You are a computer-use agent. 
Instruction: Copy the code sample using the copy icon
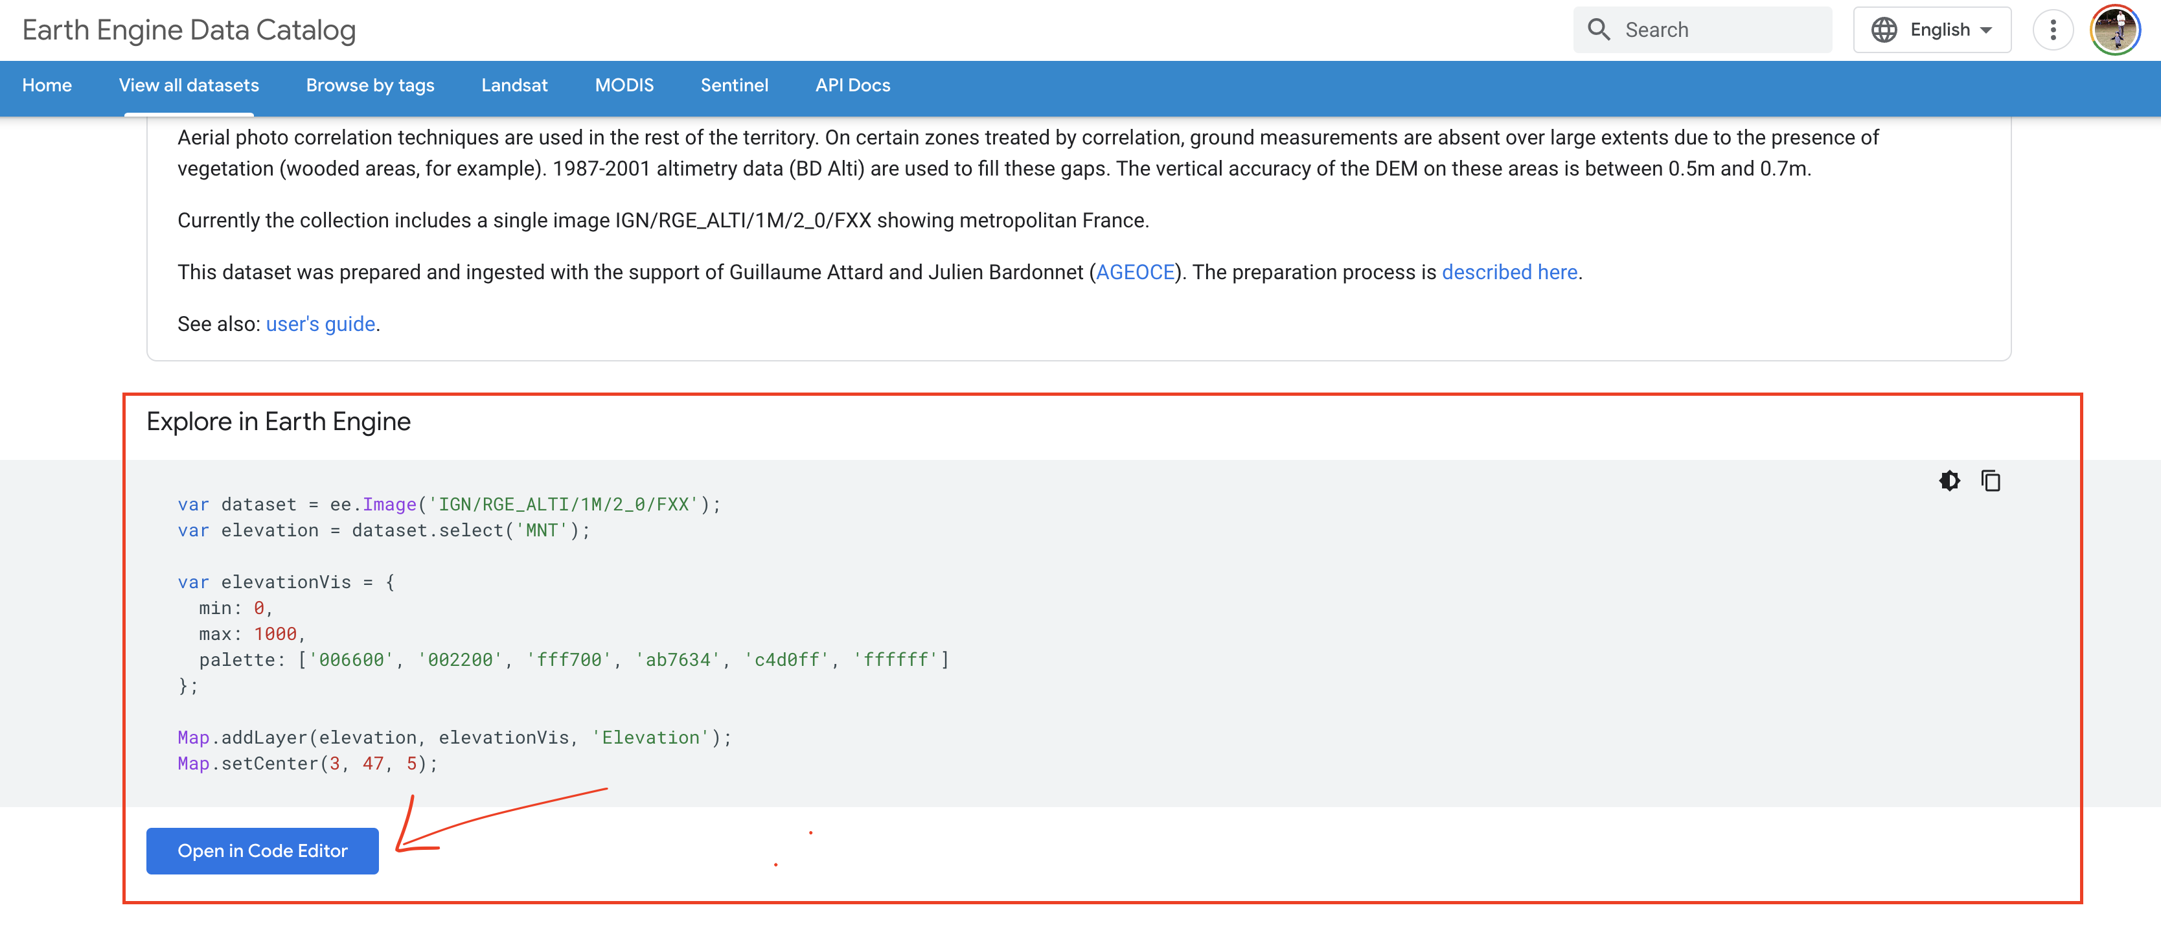pos(1991,481)
